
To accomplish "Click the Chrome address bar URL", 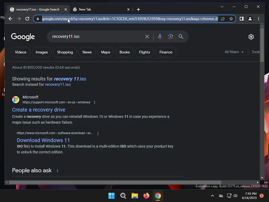I will pos(130,19).
